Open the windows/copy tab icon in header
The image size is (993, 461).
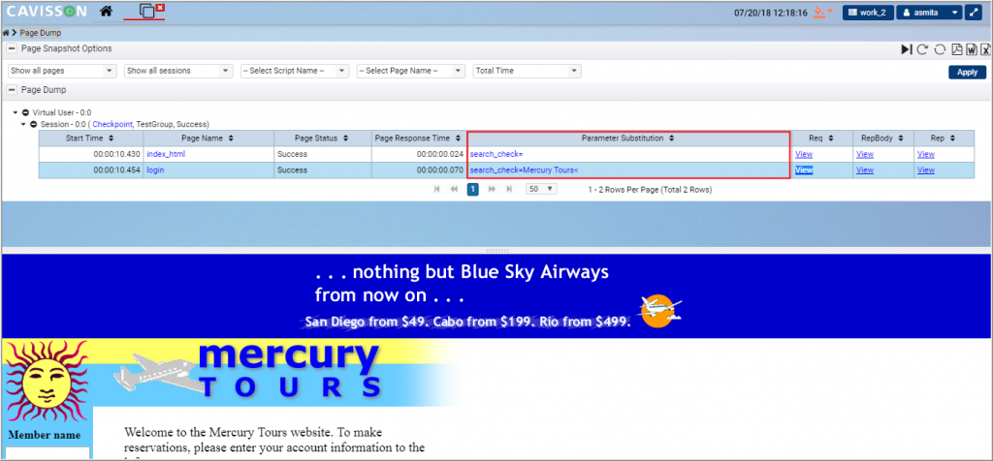click(x=147, y=12)
